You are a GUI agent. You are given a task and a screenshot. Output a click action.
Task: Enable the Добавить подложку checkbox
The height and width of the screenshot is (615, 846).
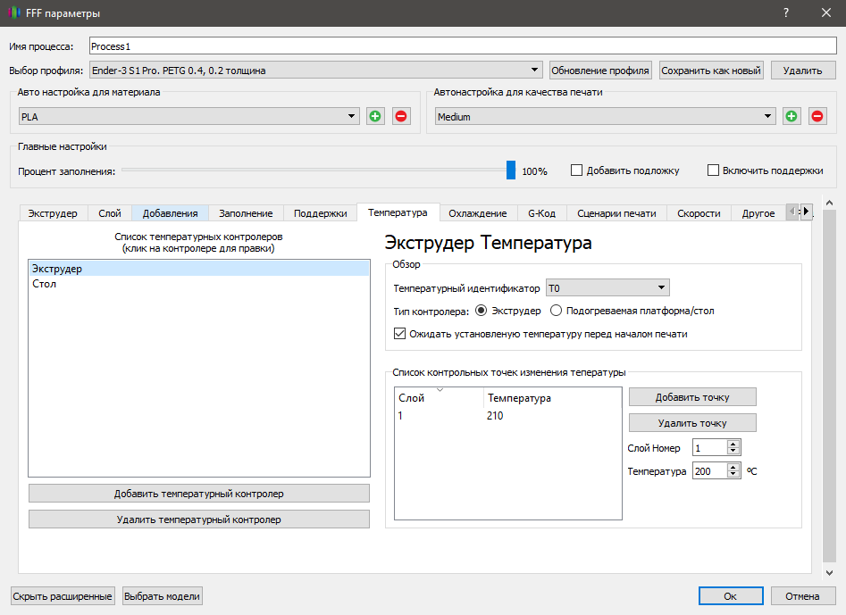(x=577, y=170)
